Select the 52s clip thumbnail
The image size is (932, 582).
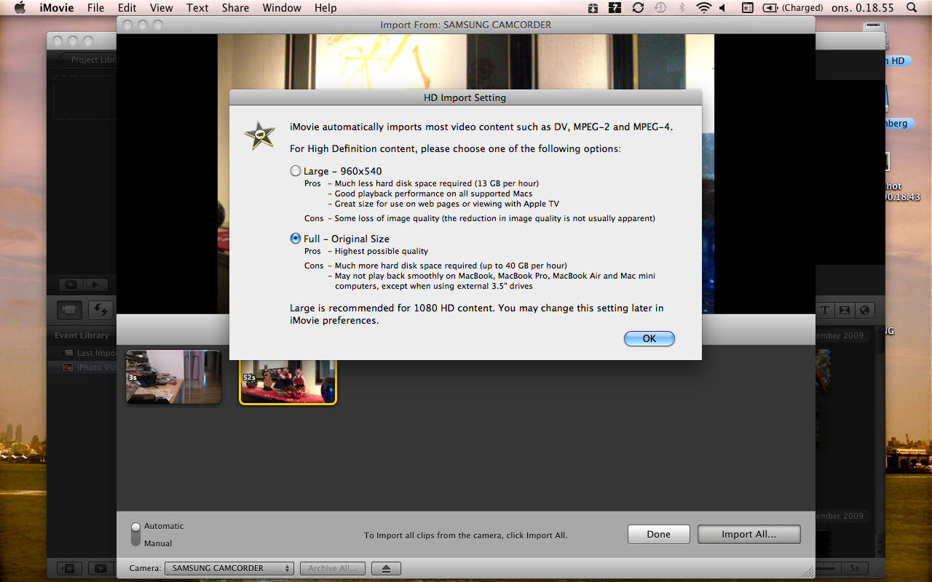[x=288, y=380]
